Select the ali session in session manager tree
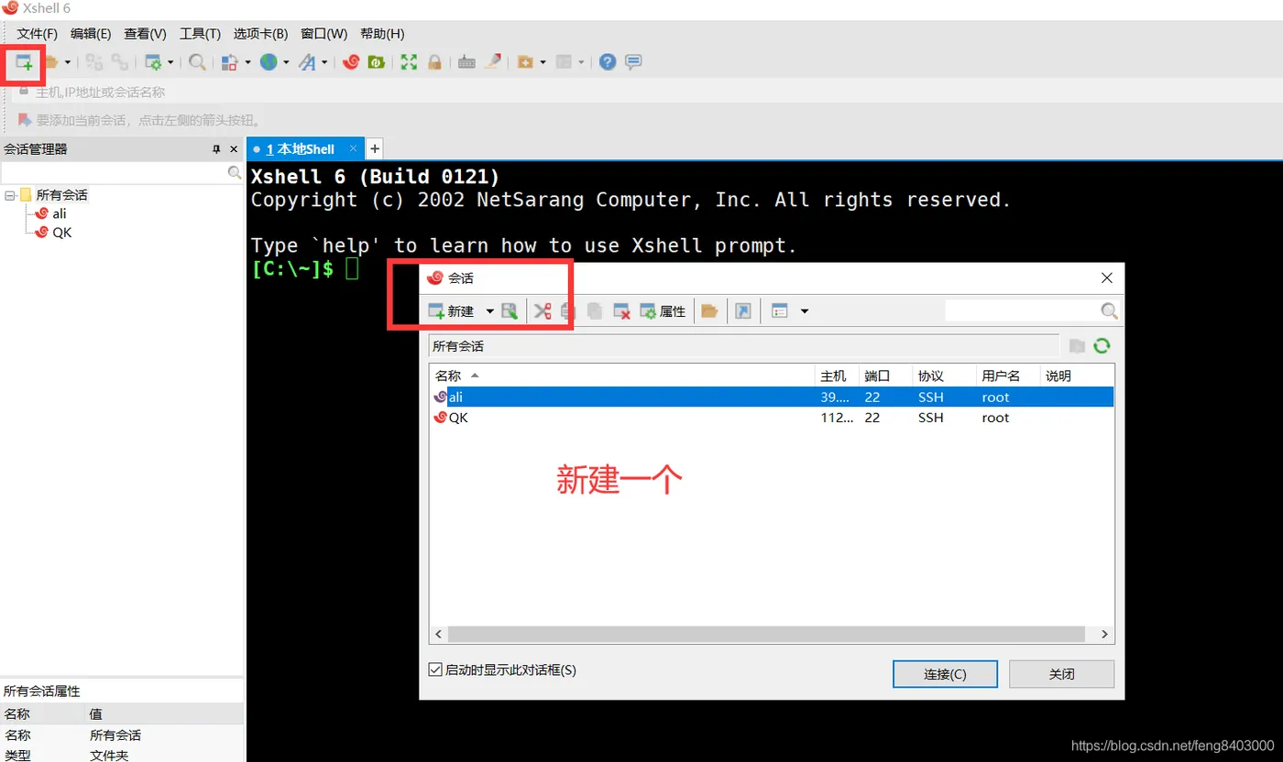The image size is (1283, 762). (x=60, y=213)
